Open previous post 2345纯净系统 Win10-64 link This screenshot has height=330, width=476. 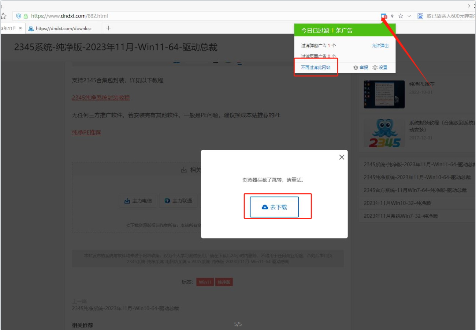126,308
